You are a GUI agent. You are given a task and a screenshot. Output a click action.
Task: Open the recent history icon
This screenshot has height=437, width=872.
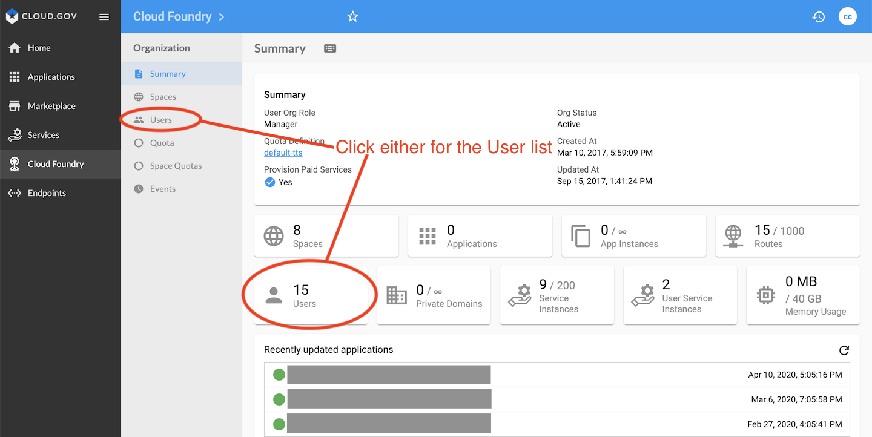(819, 17)
